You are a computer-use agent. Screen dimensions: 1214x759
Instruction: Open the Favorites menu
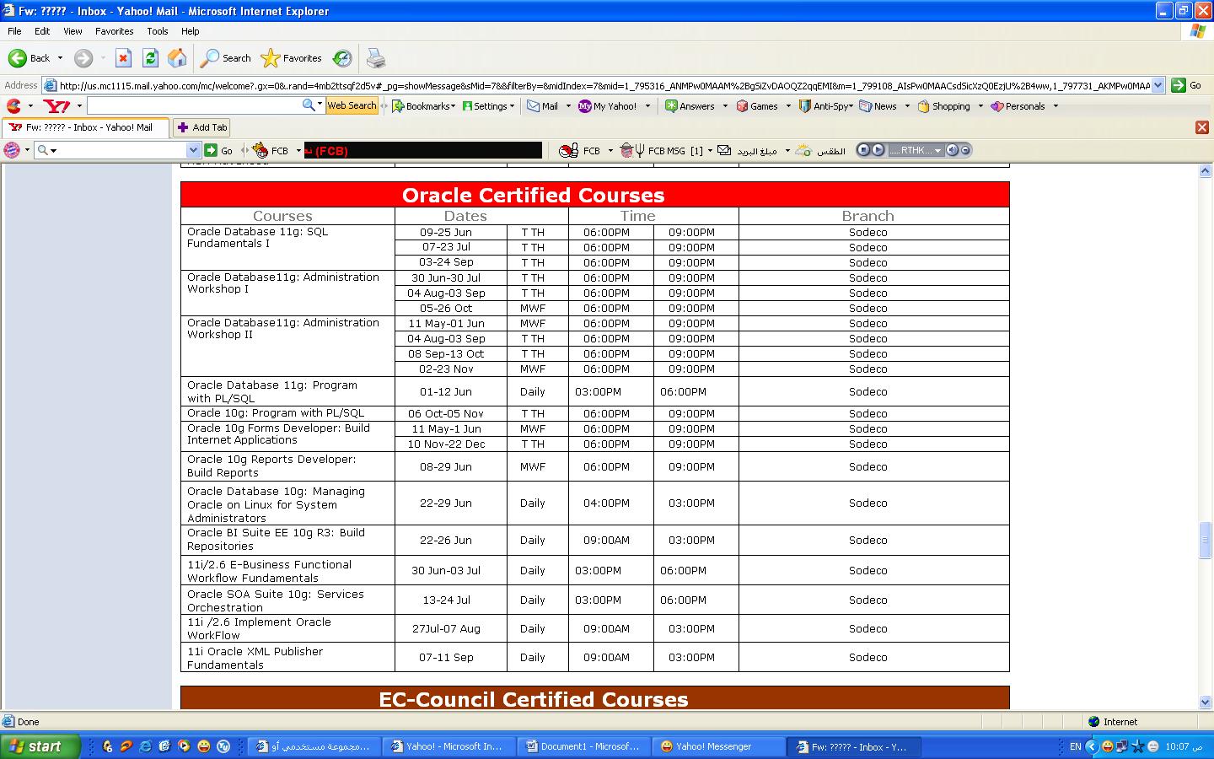[x=114, y=31]
